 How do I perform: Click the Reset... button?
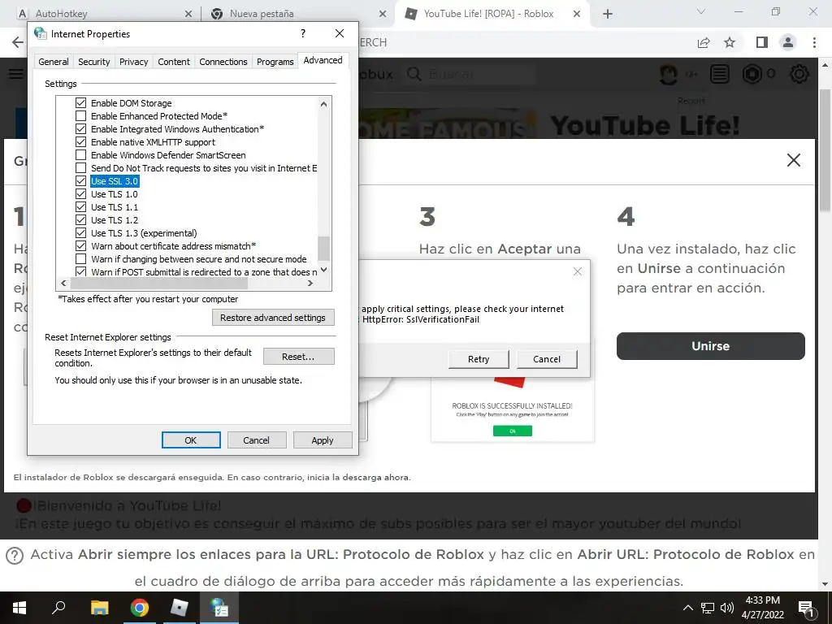(299, 357)
